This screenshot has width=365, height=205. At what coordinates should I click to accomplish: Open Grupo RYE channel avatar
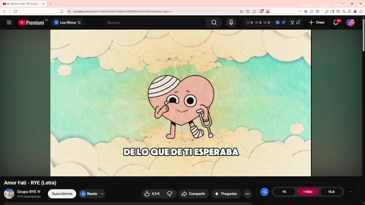[9, 194]
